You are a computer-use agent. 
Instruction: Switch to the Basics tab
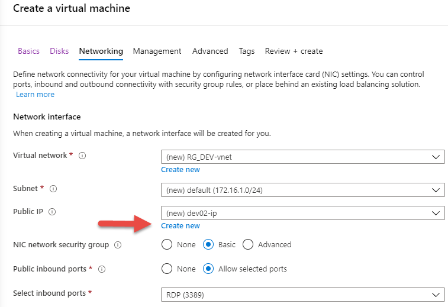28,51
